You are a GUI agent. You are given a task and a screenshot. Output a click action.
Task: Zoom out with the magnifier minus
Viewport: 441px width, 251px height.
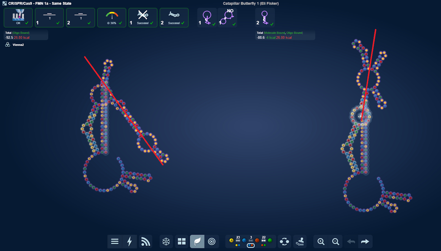[335, 242]
